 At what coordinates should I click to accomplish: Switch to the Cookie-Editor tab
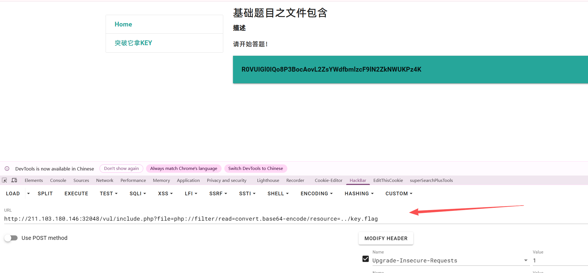(328, 180)
